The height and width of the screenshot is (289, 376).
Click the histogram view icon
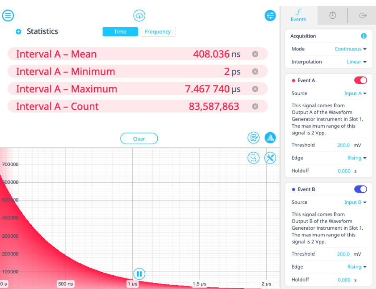point(270,138)
